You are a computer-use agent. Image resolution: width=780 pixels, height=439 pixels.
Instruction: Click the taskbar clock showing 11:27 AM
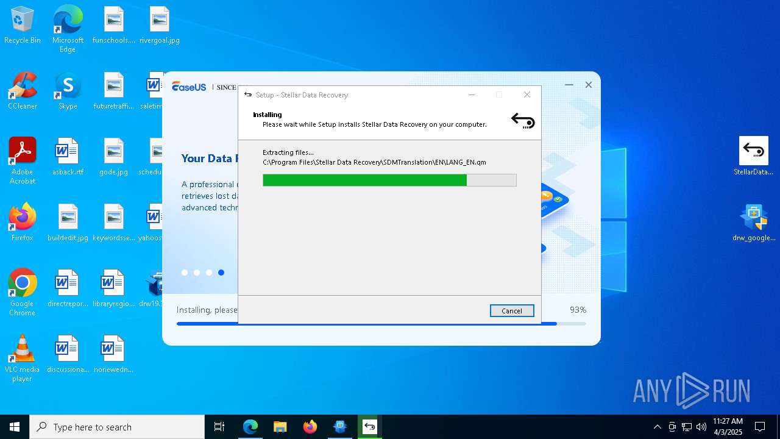(x=728, y=427)
